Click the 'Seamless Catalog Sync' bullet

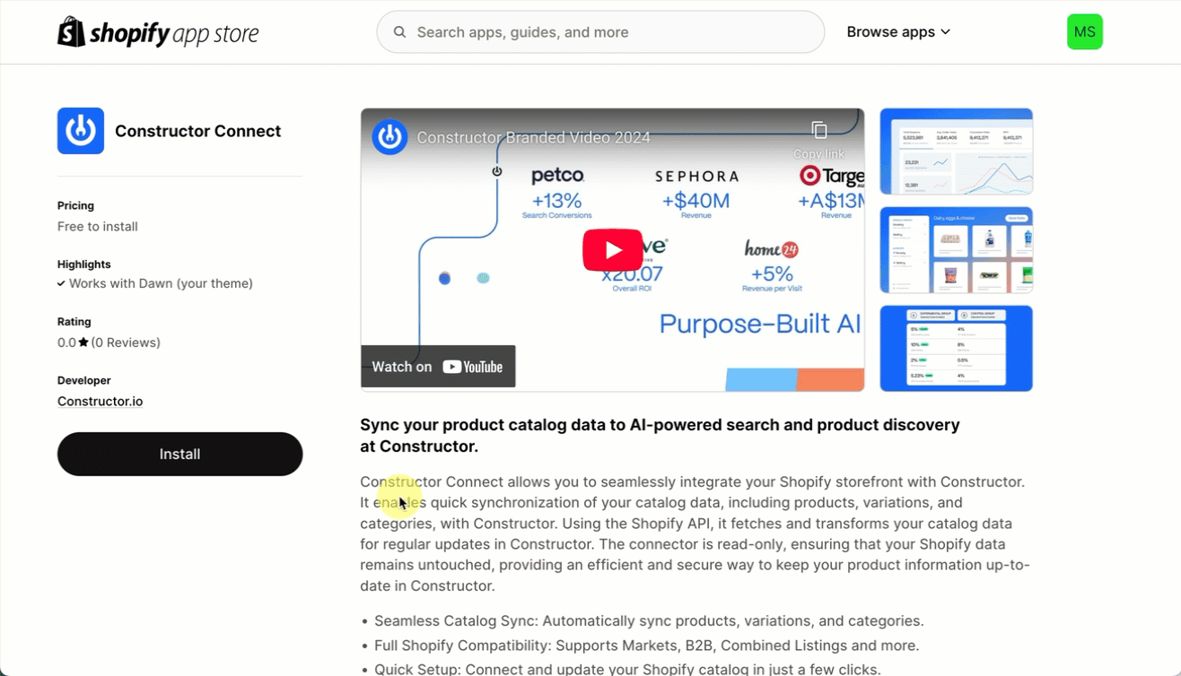(649, 620)
